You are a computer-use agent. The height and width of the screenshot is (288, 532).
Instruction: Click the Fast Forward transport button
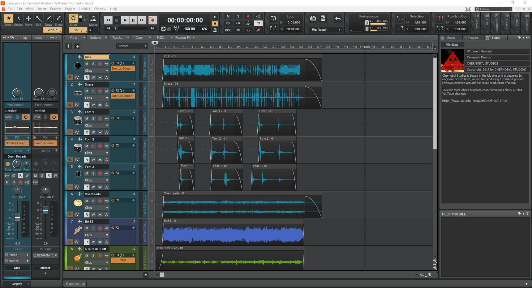[141, 20]
